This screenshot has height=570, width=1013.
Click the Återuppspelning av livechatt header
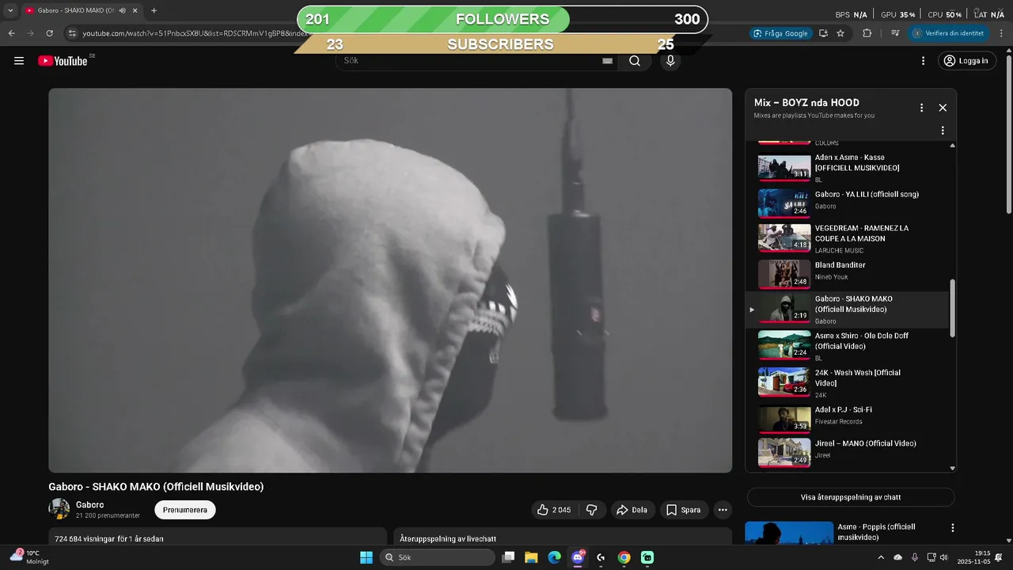click(x=448, y=539)
